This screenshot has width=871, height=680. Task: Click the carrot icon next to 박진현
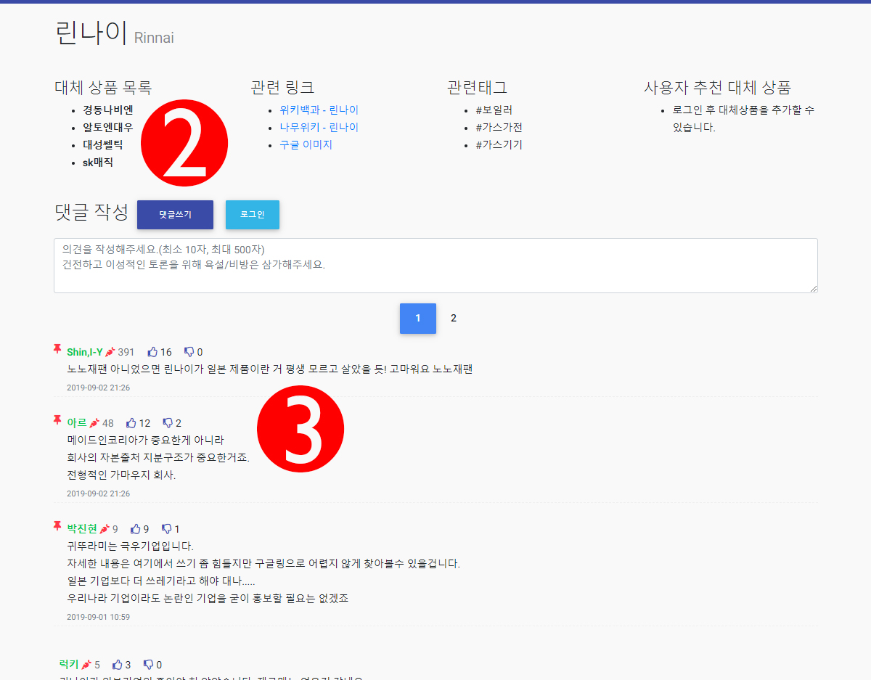(105, 529)
